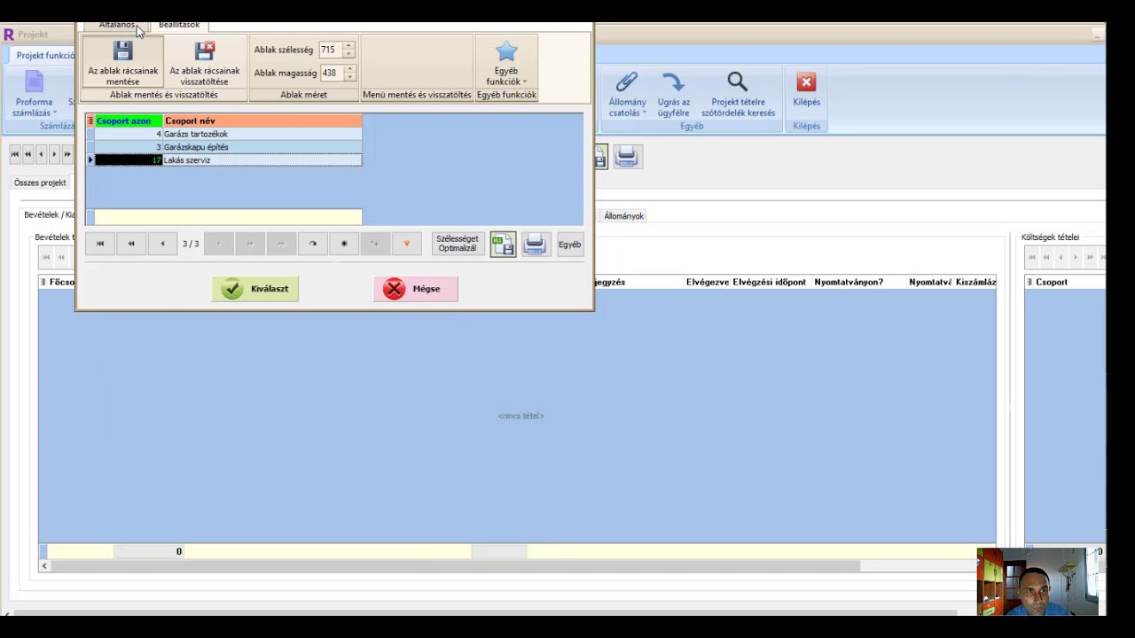
Task: Open the Bevételek / Kiadások tab
Action: [50, 215]
